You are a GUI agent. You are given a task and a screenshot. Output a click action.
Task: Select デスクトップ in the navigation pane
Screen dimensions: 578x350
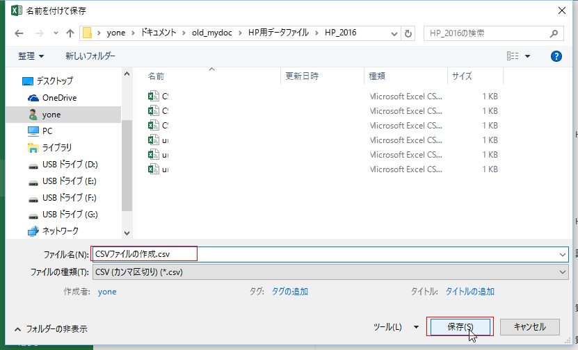54,81
